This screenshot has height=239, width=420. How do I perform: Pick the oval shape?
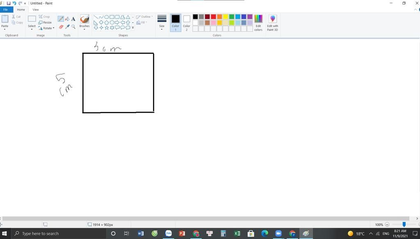click(x=106, y=17)
